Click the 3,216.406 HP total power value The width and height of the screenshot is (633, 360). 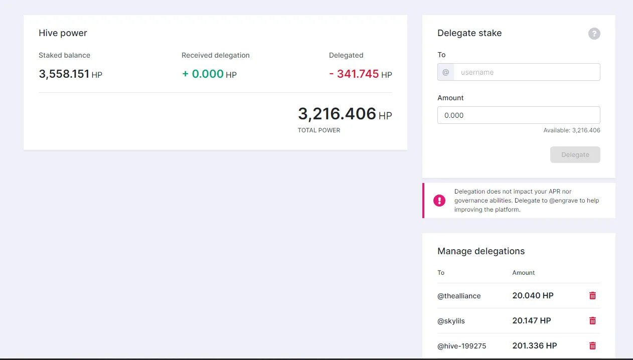tap(345, 114)
